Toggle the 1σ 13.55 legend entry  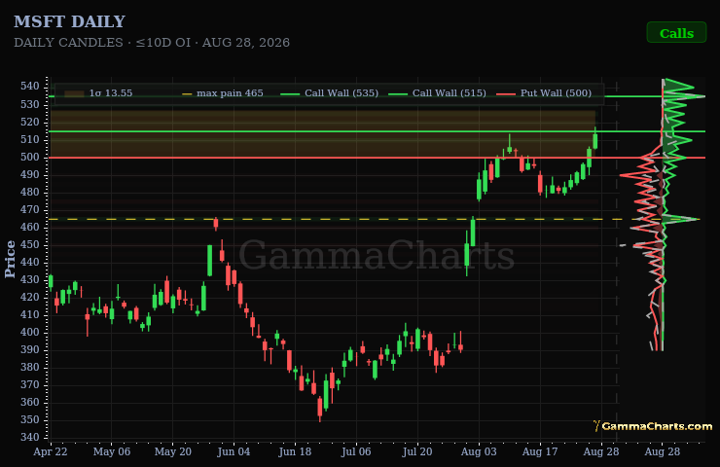[x=98, y=93]
